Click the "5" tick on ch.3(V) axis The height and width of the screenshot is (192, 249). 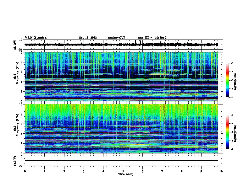point(22,156)
